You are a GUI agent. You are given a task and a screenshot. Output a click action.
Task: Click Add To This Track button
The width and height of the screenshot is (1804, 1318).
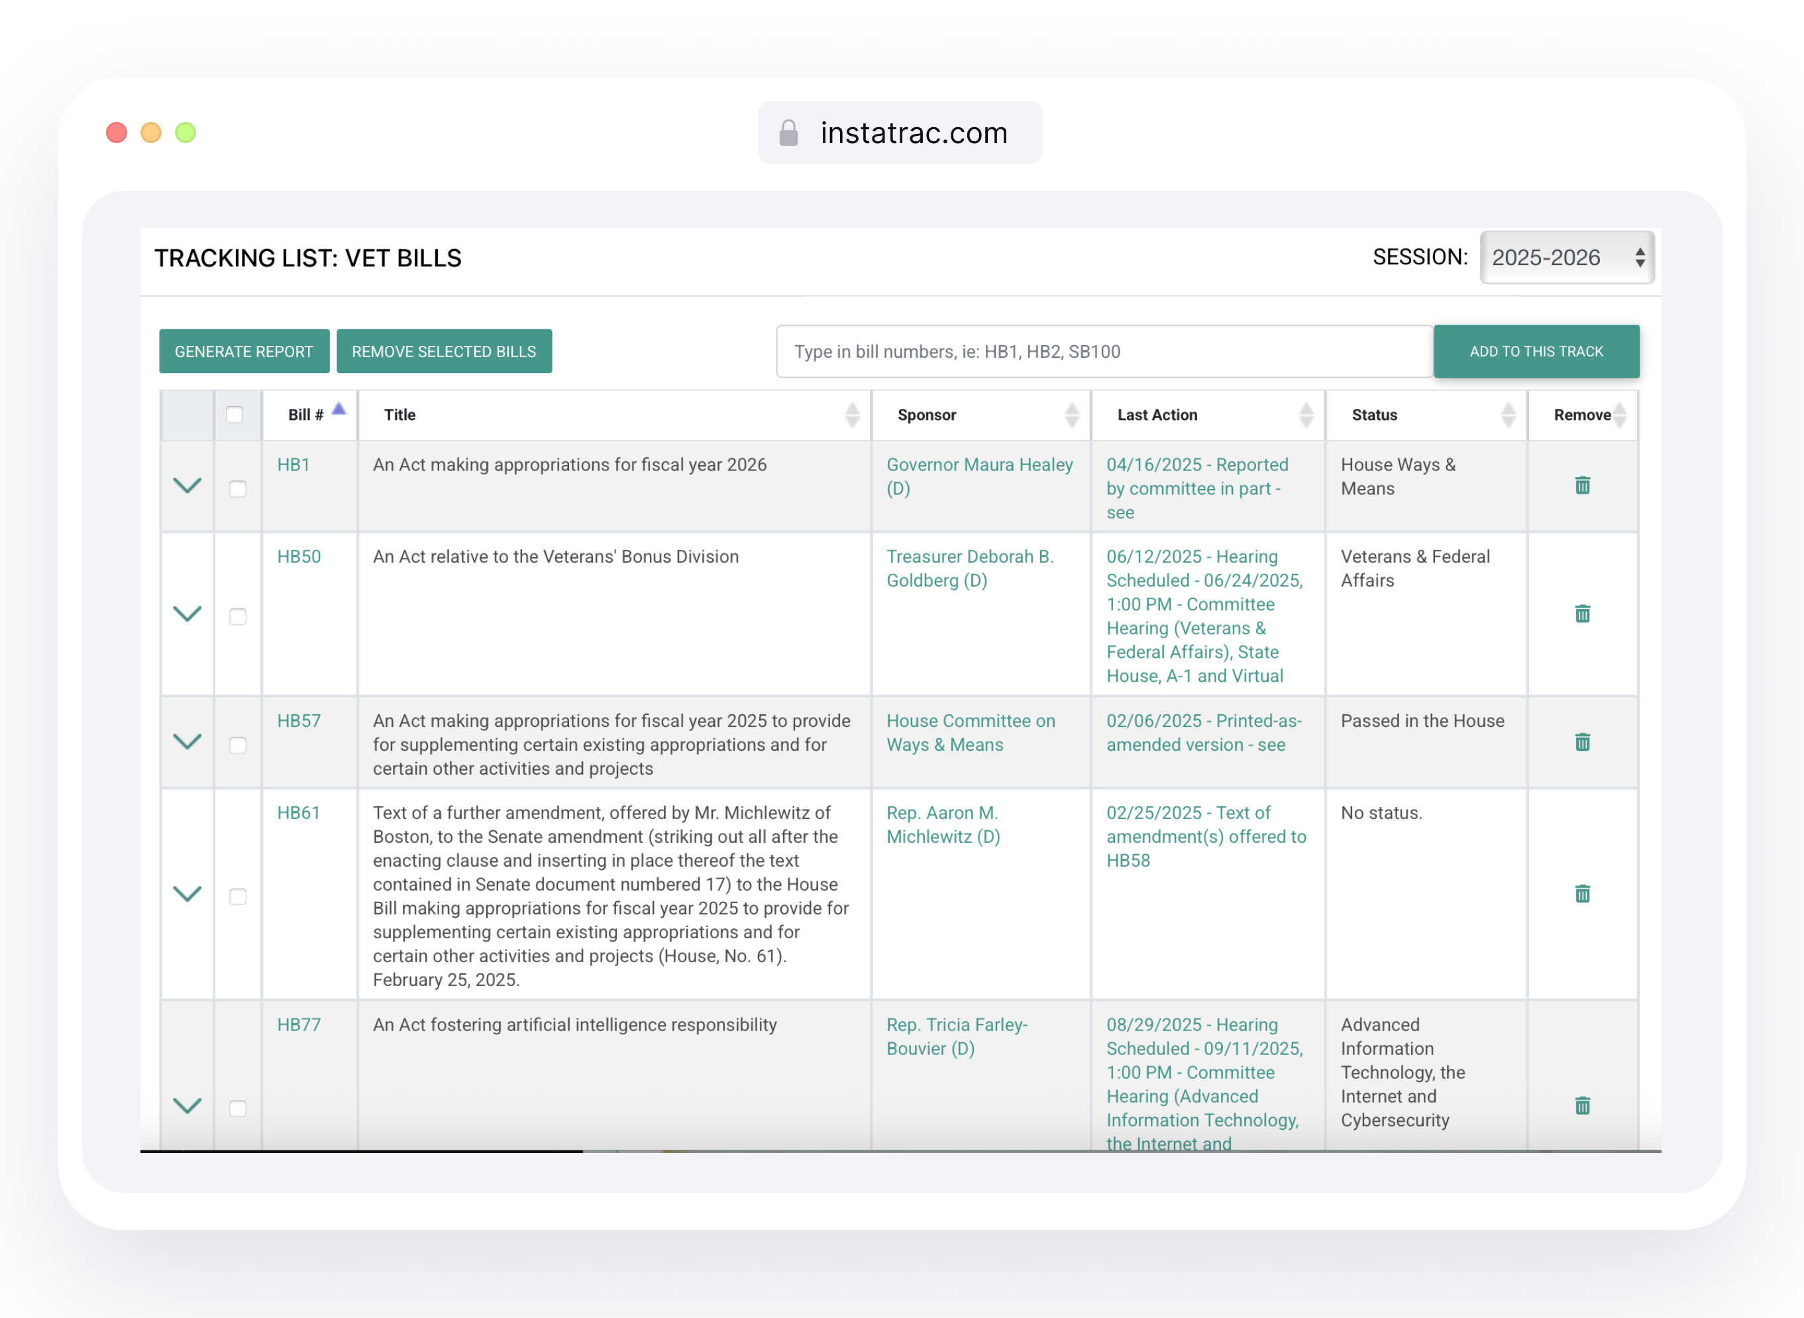1536,351
